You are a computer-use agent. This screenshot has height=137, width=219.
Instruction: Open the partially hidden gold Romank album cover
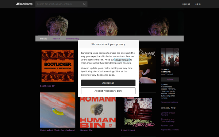click(147, 66)
